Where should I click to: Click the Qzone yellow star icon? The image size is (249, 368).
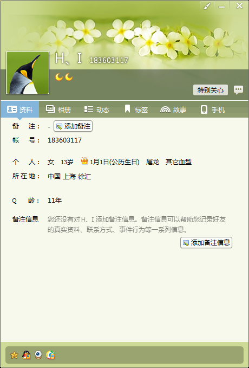coord(14,355)
